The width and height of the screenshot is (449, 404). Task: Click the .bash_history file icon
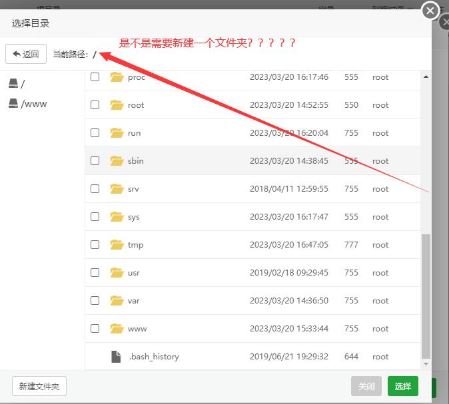[116, 357]
